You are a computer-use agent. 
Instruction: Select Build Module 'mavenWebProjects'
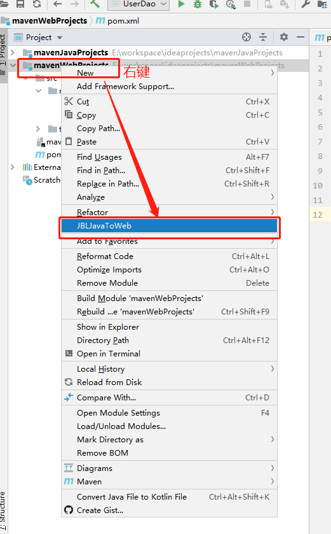169,299
